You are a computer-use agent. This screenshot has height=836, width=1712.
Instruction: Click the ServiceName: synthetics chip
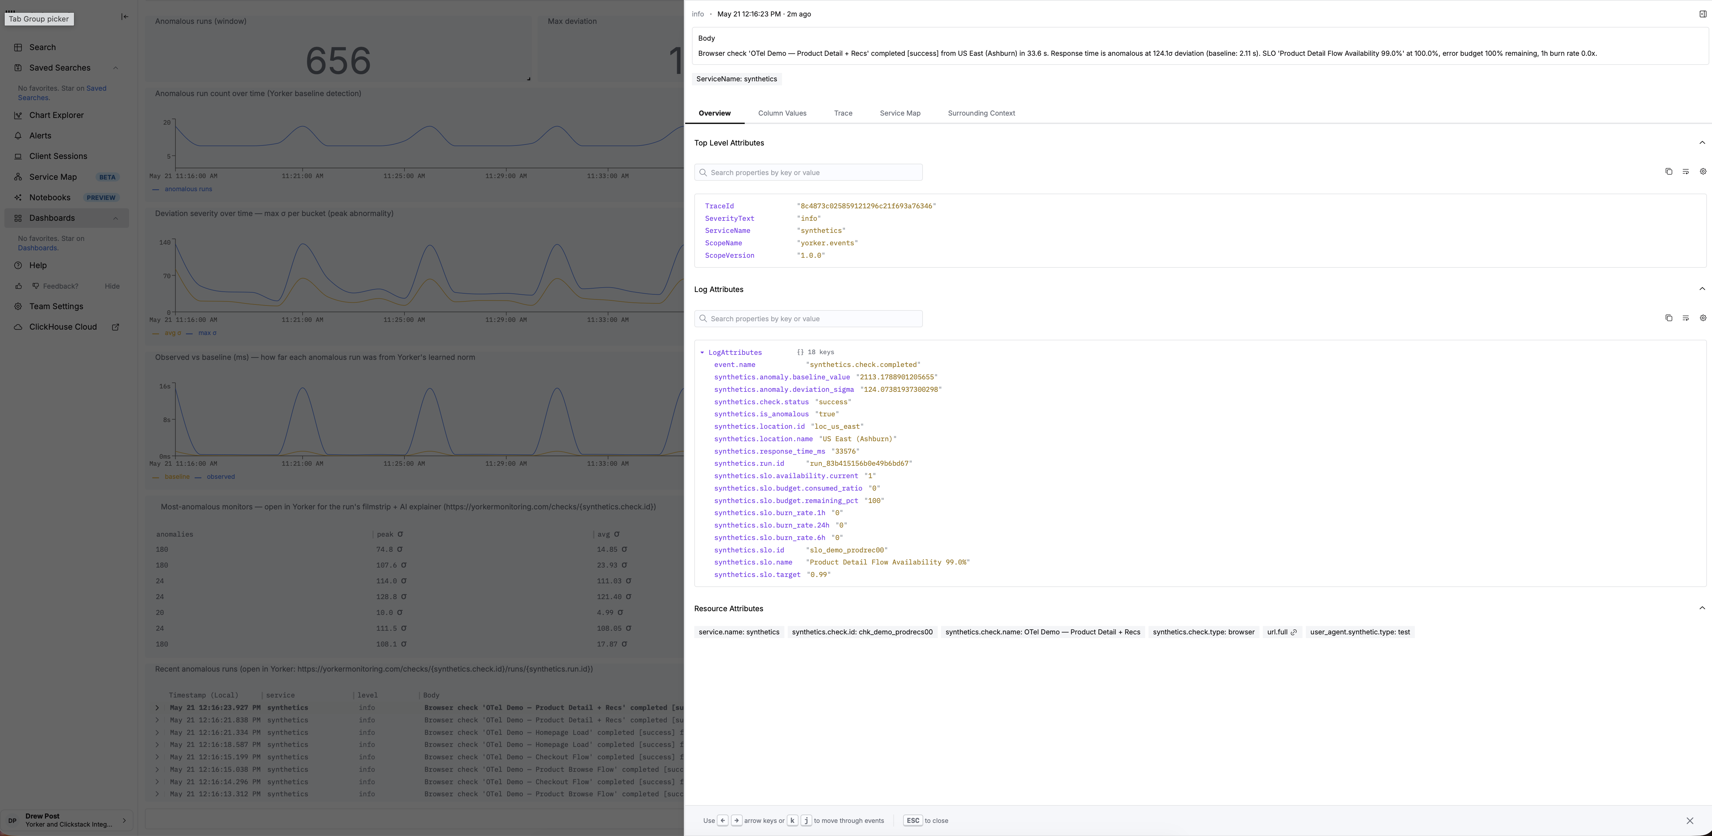[736, 79]
